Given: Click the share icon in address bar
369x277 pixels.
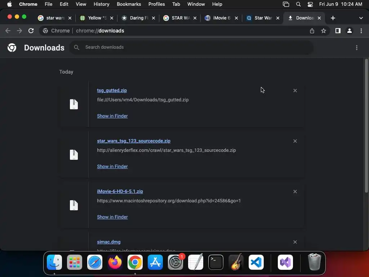Looking at the screenshot, I should tap(312, 31).
